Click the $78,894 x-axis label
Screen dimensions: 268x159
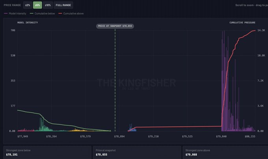pos(119,137)
